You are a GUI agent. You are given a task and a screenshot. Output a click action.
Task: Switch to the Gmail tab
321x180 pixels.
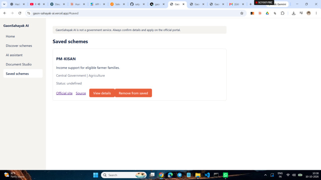pos(237,4)
